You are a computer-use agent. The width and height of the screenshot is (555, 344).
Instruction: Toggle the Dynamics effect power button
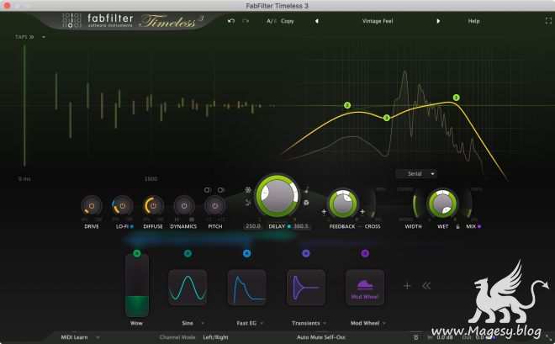pos(183,205)
